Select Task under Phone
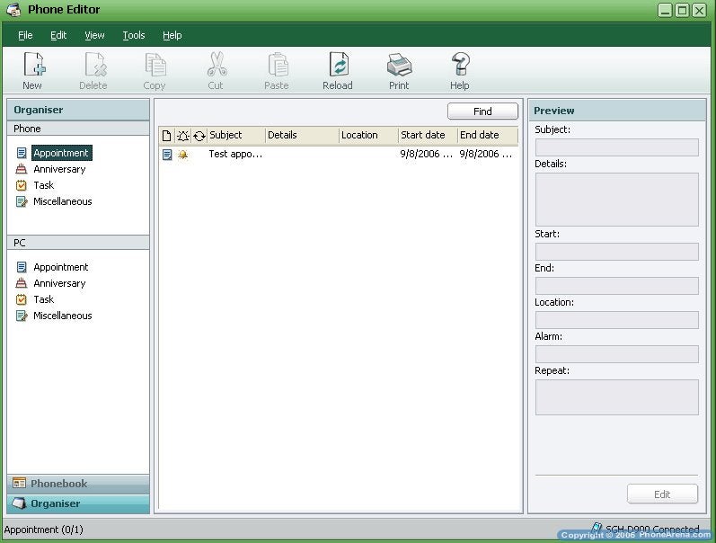 point(43,185)
